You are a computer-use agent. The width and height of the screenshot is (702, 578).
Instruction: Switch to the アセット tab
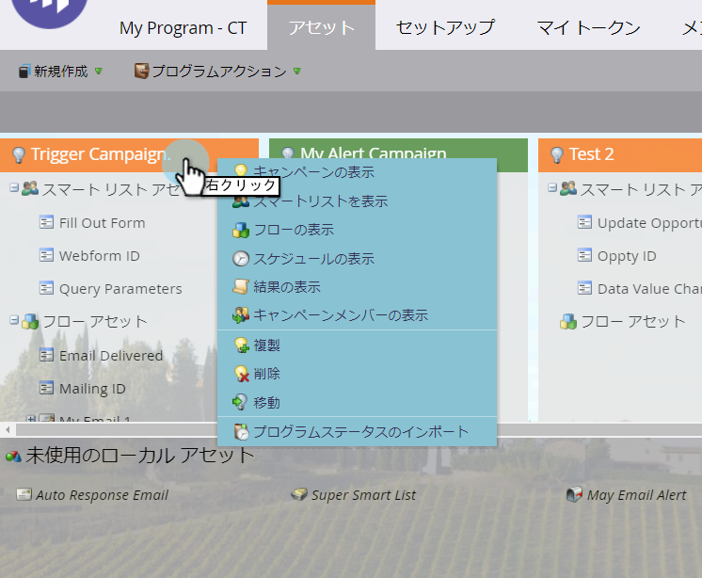[321, 27]
